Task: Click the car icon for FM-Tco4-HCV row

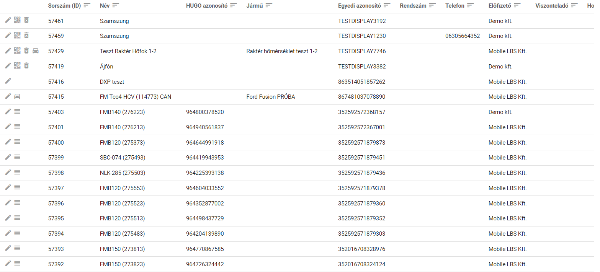Action: (17, 96)
